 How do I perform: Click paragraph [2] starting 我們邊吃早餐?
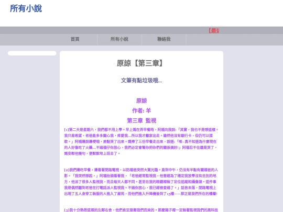point(141,182)
